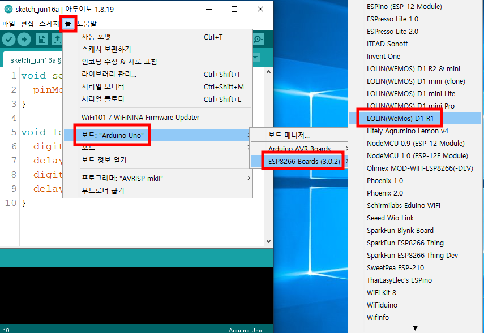Open the 파일 menu

(x=8, y=24)
